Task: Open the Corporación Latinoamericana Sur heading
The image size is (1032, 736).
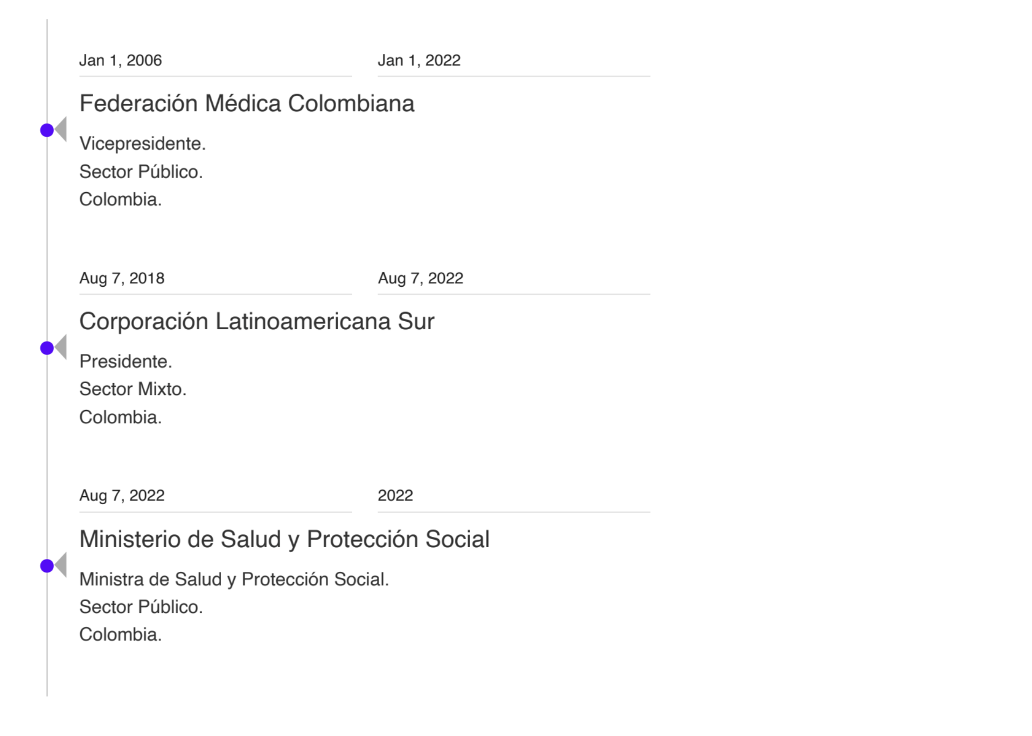Action: tap(257, 321)
